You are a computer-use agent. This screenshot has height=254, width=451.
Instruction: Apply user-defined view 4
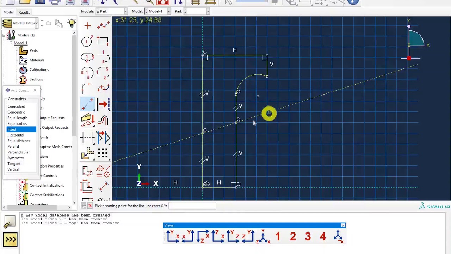pos(323,236)
